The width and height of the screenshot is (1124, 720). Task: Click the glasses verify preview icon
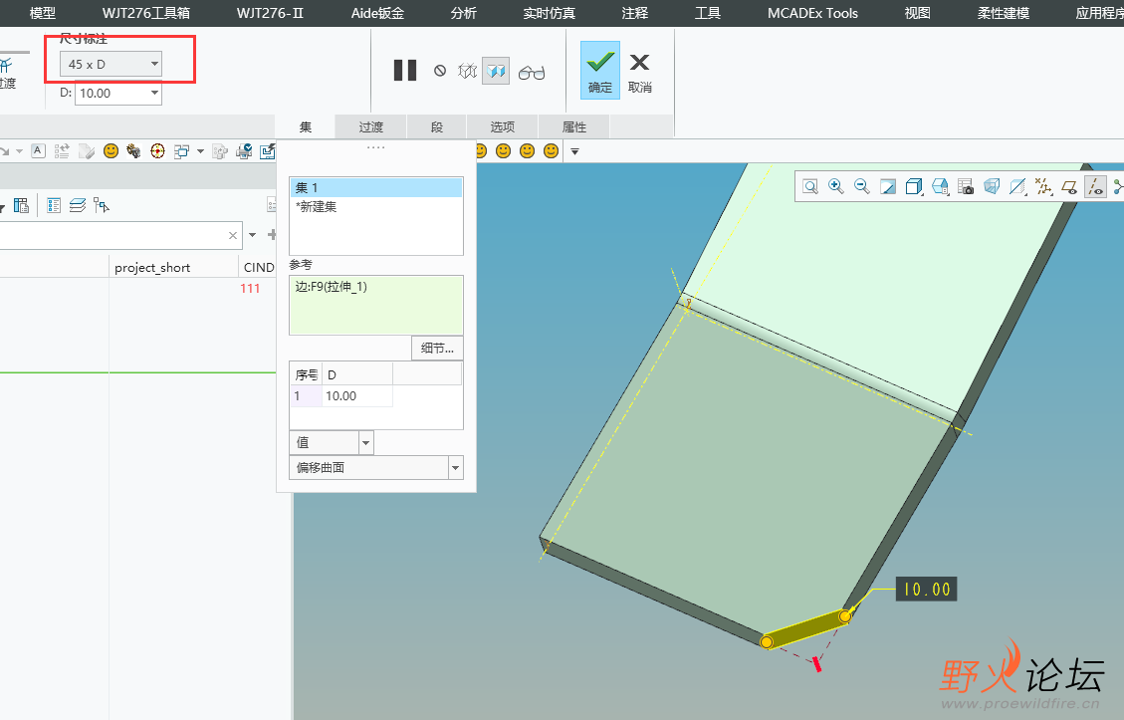(532, 72)
